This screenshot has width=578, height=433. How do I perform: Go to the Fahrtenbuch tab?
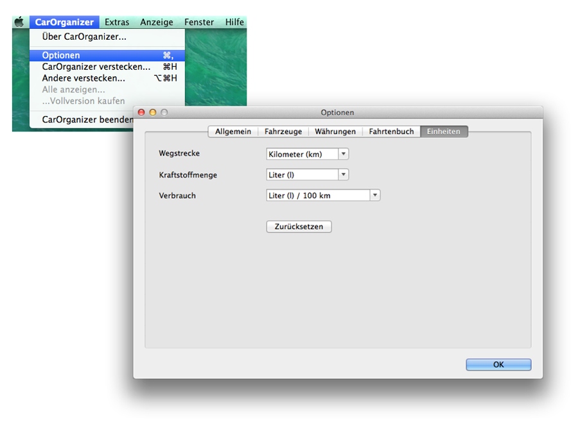click(391, 132)
